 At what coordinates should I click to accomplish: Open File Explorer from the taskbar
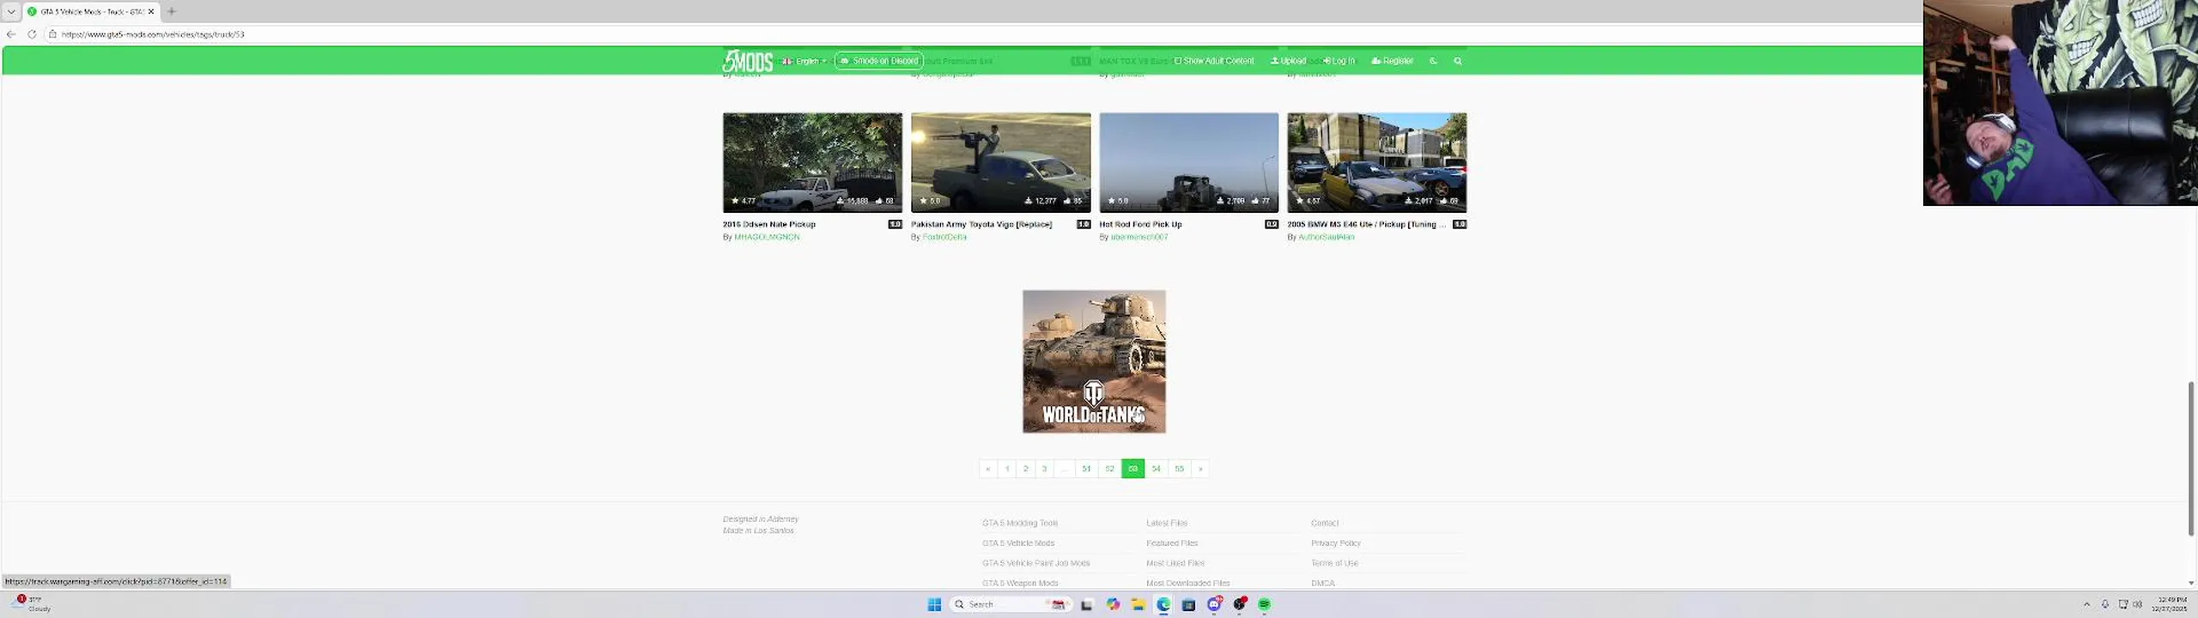[1138, 604]
